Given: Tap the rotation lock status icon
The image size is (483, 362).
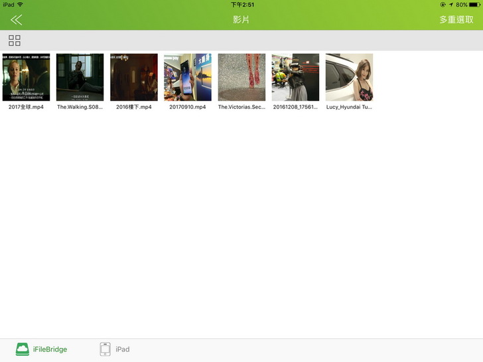Looking at the screenshot, I should pyautogui.click(x=443, y=5).
